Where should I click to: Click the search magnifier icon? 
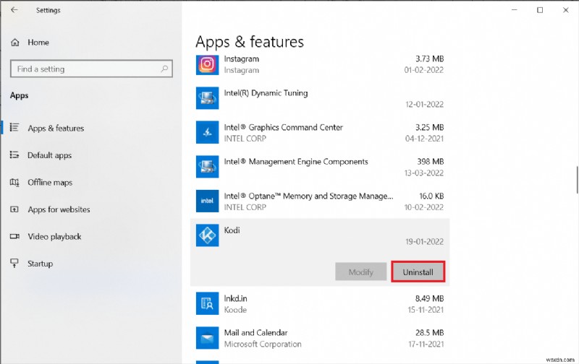[164, 69]
